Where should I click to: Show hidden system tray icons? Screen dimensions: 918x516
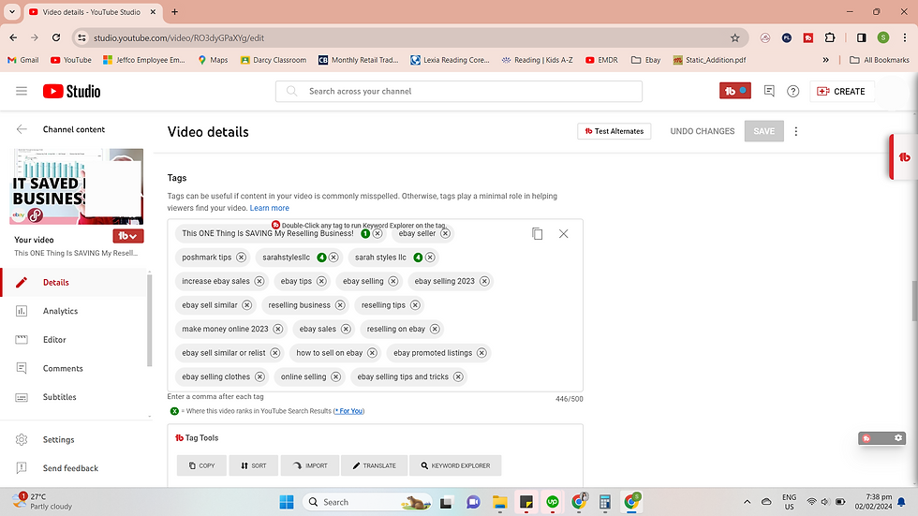[x=748, y=502]
